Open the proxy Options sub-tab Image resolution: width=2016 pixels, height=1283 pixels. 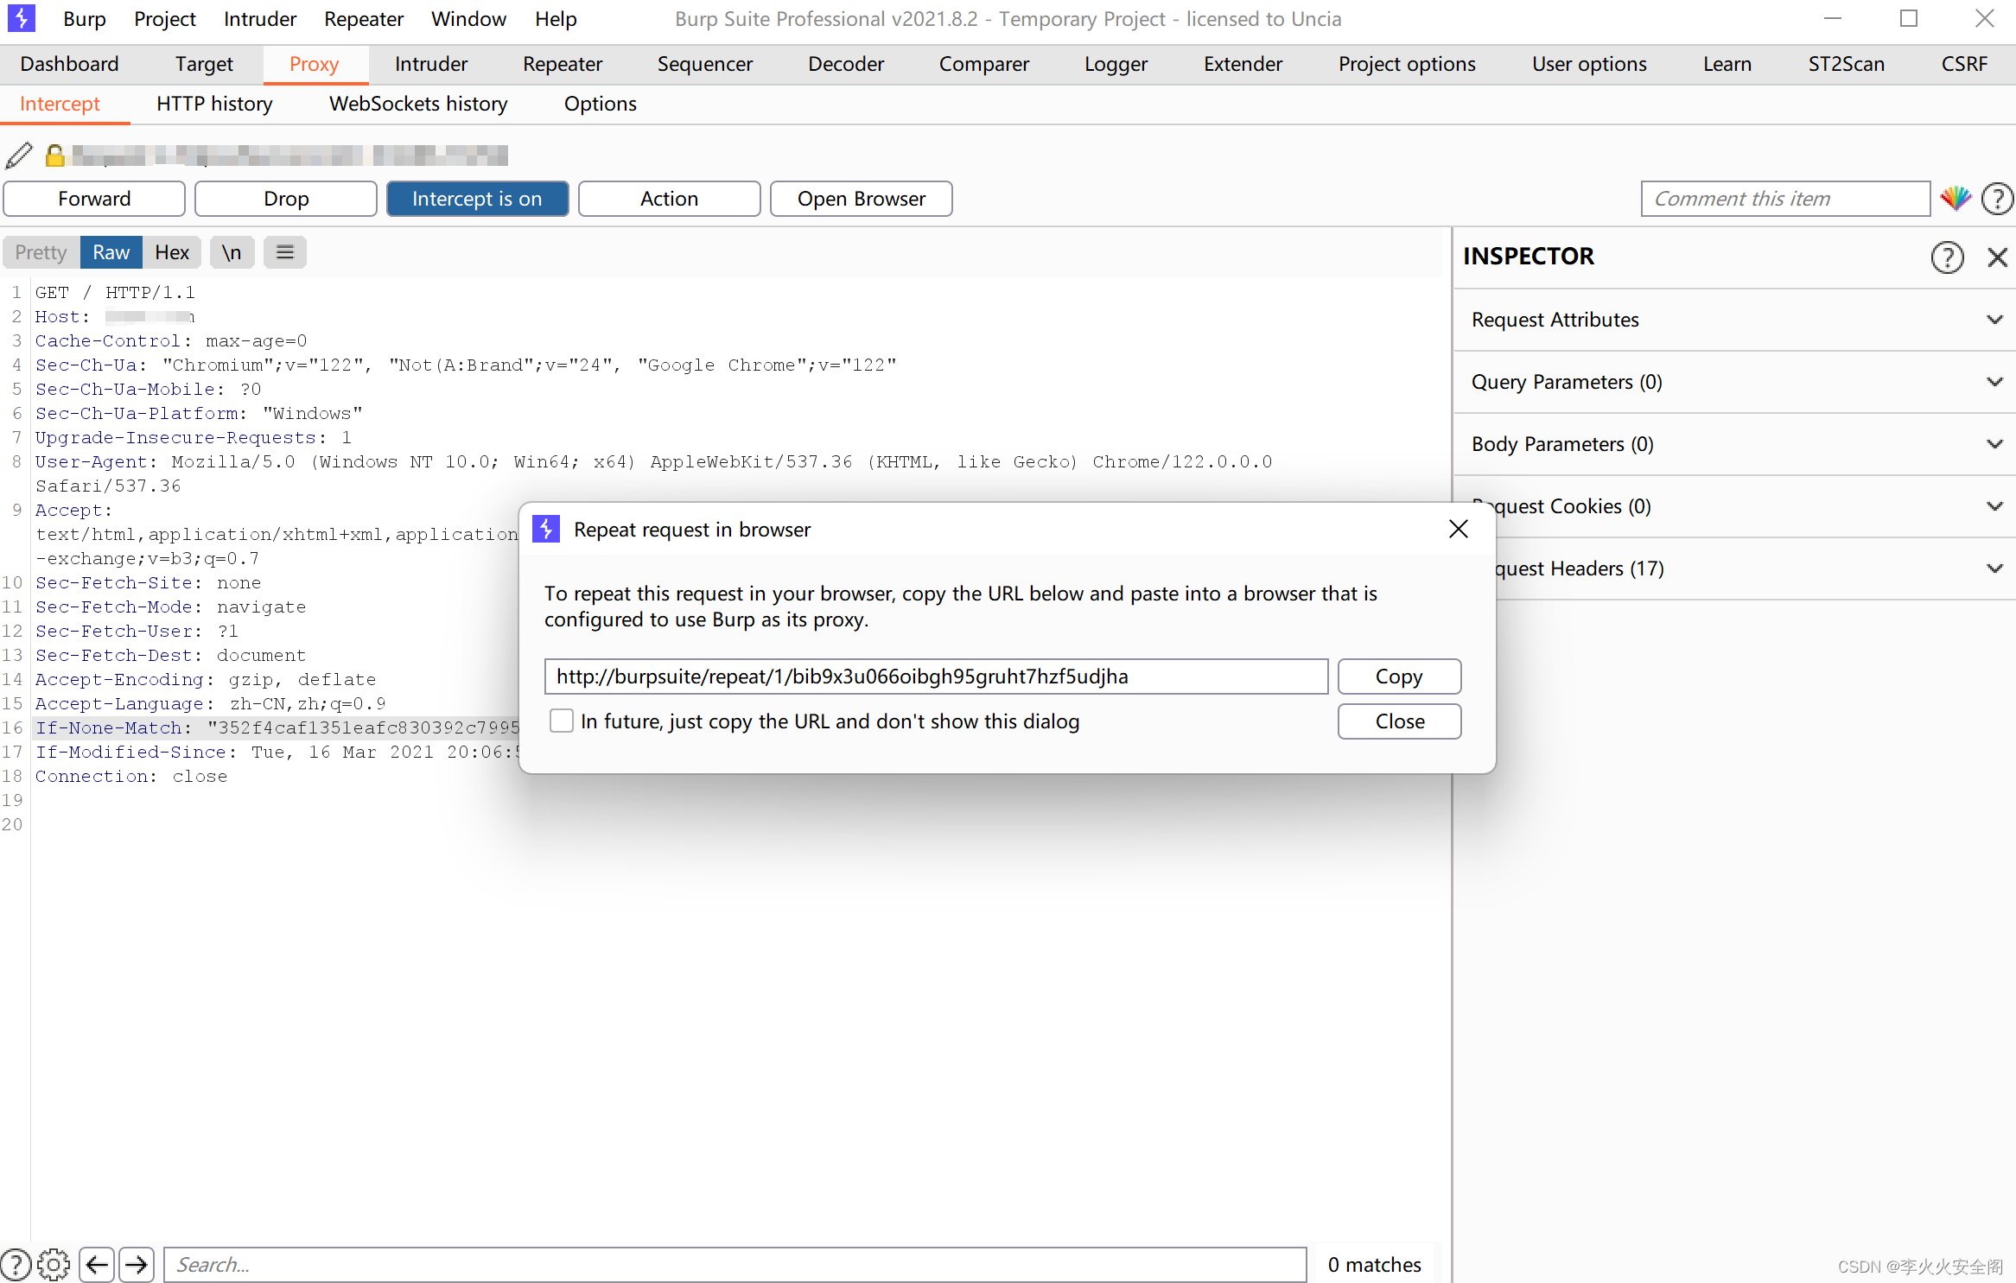pyautogui.click(x=601, y=104)
